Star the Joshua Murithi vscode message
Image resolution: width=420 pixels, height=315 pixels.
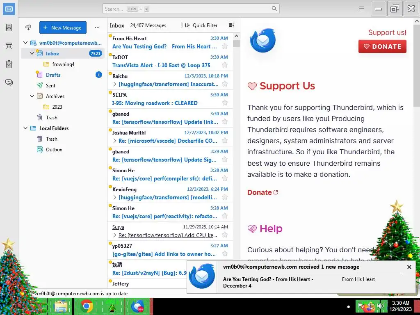[225, 141]
